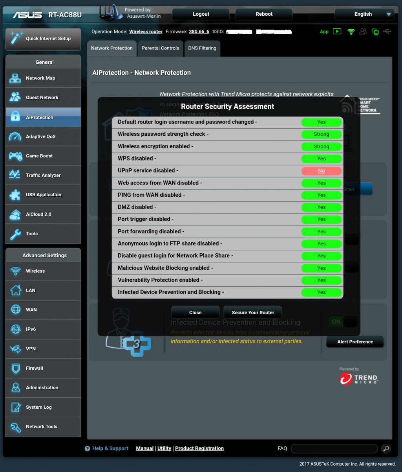Open Guest Network sidebar icon
The height and width of the screenshot is (472, 402).
click(15, 97)
